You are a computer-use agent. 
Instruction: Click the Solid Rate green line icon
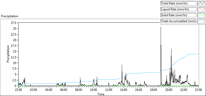(201, 15)
